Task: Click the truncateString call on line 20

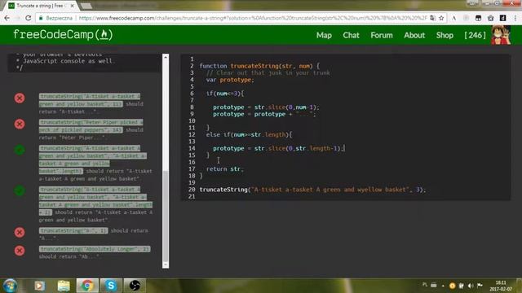Action: [312, 190]
